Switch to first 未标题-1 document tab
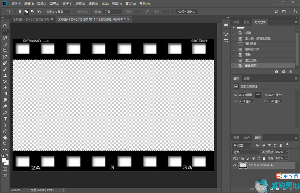The height and width of the screenshot is (193, 300). click(x=31, y=19)
